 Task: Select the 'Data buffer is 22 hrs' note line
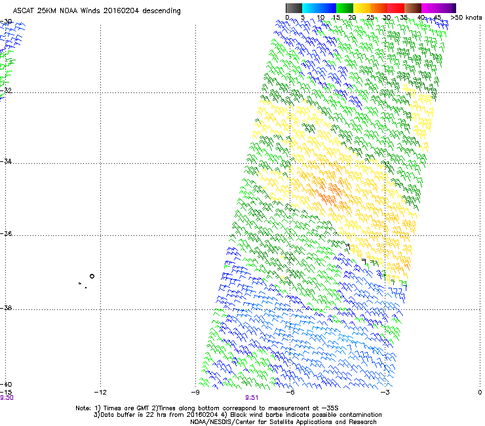pyautogui.click(x=237, y=415)
